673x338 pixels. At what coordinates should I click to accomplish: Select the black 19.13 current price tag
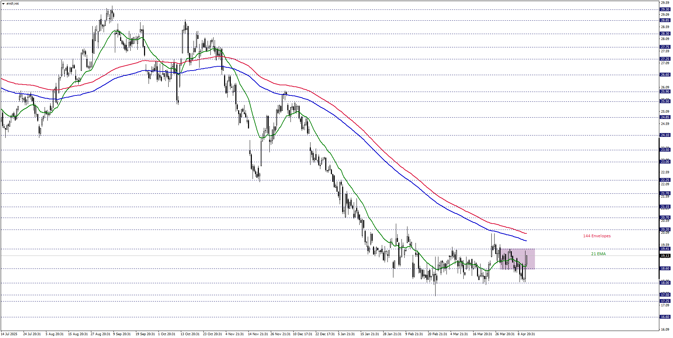[665, 255]
